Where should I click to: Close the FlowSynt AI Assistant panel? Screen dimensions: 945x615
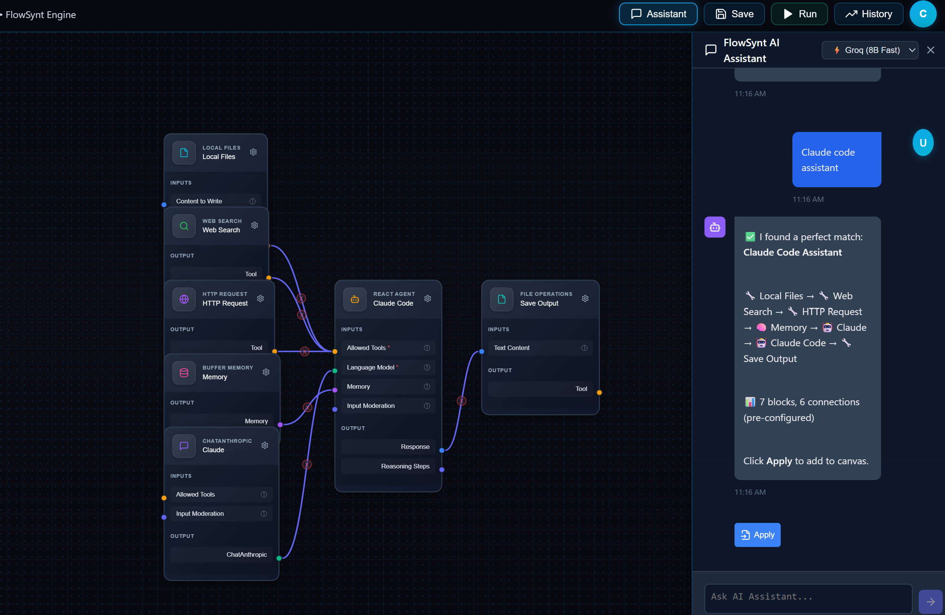click(x=931, y=50)
